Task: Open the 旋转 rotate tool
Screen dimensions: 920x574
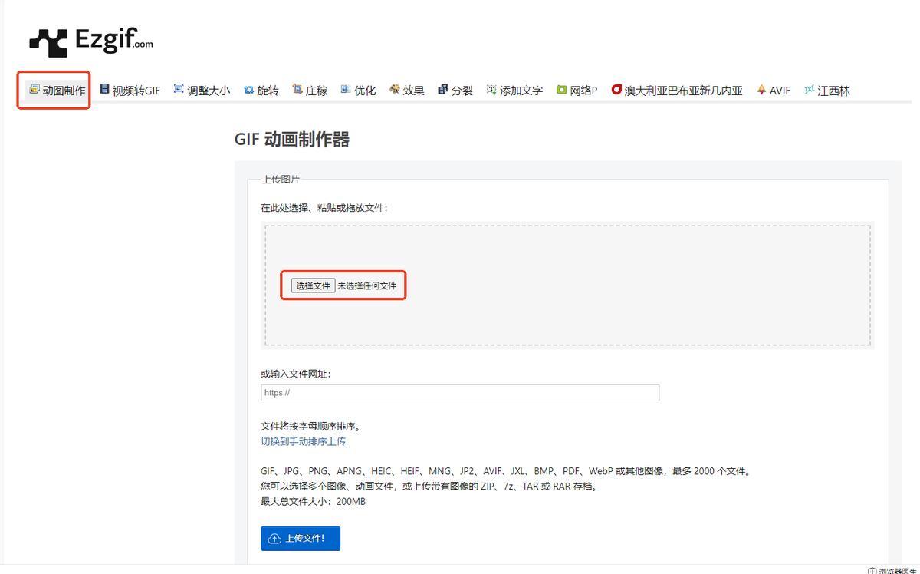Action: [x=261, y=91]
